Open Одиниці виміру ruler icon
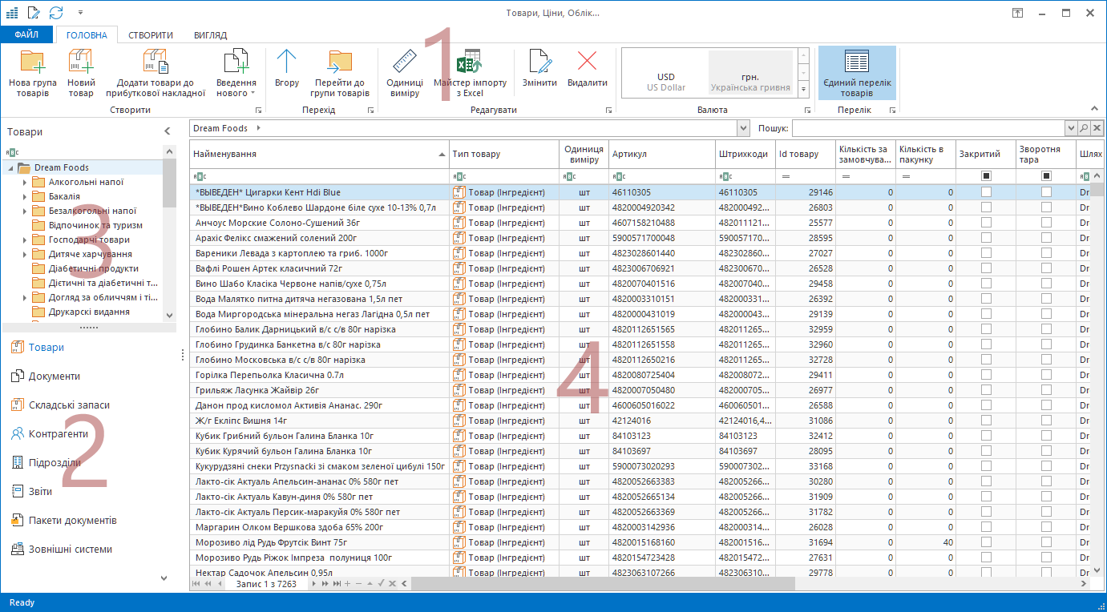This screenshot has height=612, width=1107. point(404,62)
